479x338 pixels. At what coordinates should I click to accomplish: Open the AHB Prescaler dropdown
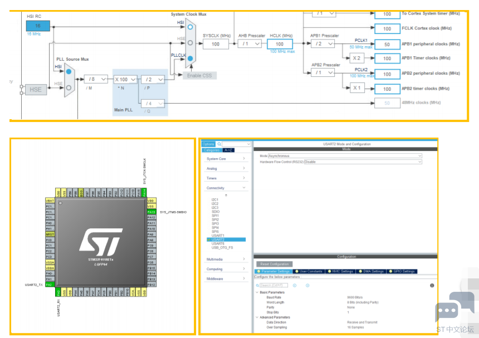[250, 43]
